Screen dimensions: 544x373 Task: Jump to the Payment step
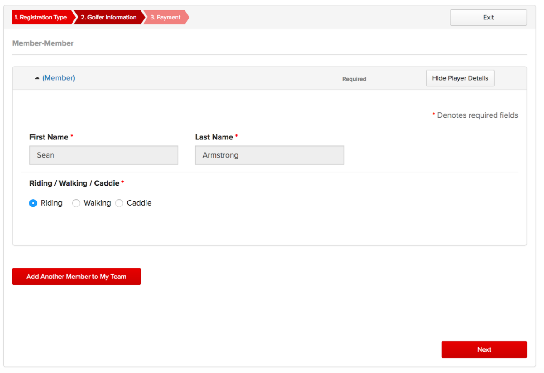166,18
